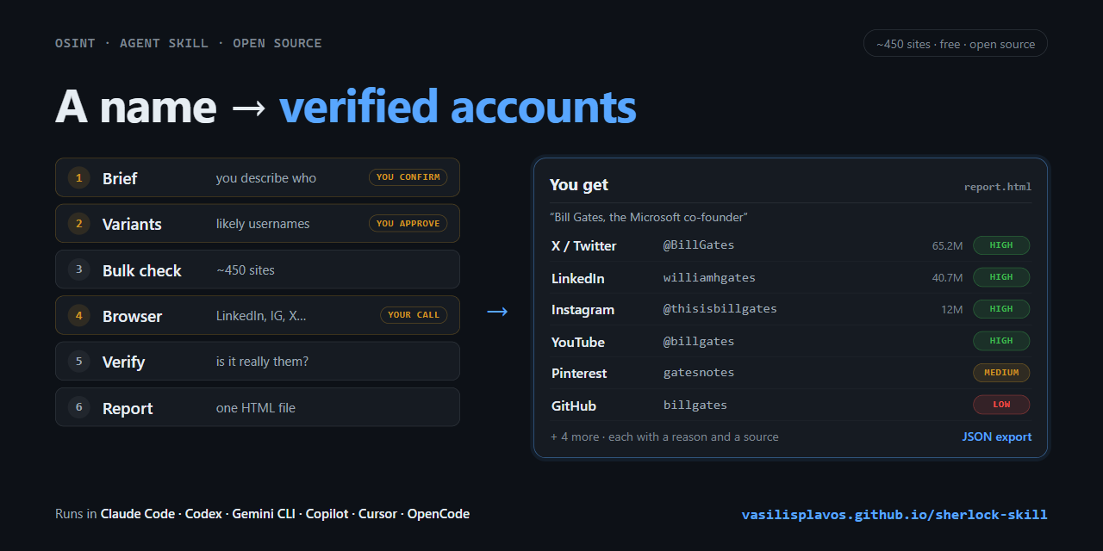Viewport: 1103px width, 551px height.
Task: Click the MEDIUM confidence badge
Action: [1001, 373]
